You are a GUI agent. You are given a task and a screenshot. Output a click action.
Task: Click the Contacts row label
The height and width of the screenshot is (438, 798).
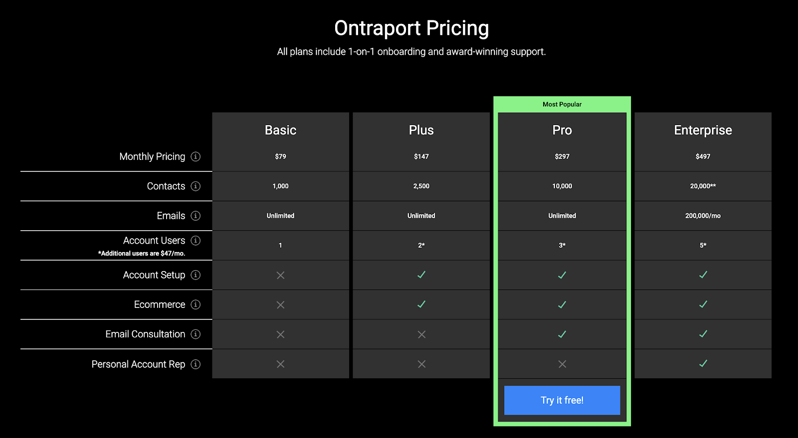[x=166, y=186]
